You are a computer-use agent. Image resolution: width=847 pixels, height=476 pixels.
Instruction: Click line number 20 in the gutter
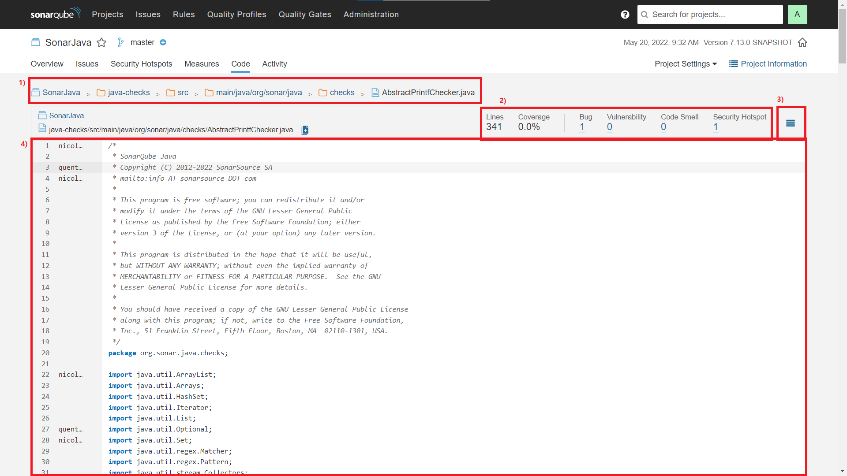pos(45,353)
